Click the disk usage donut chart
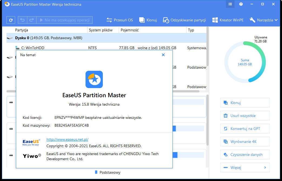The height and width of the screenshot is (181, 282). (x=245, y=62)
